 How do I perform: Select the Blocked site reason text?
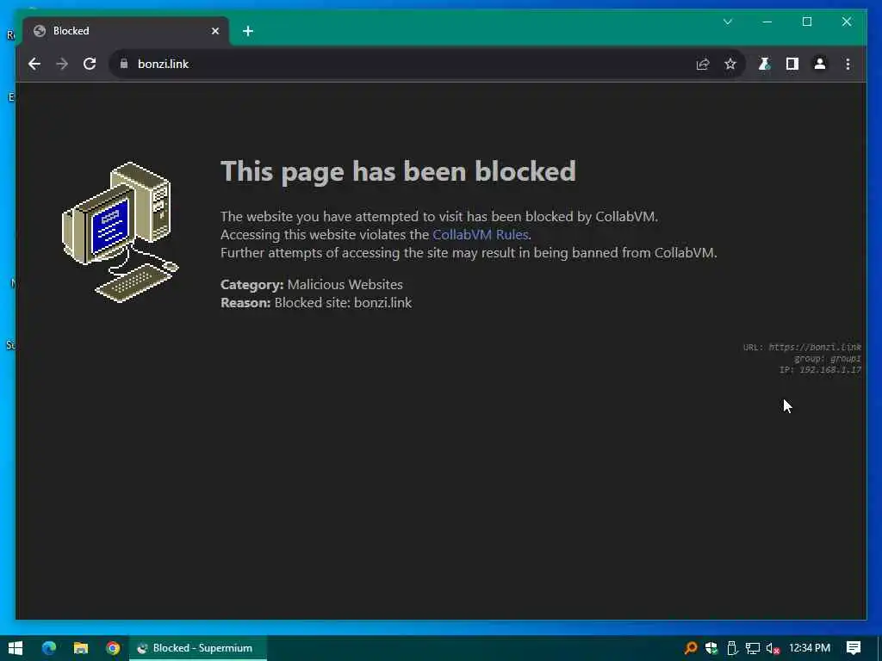[x=343, y=302]
